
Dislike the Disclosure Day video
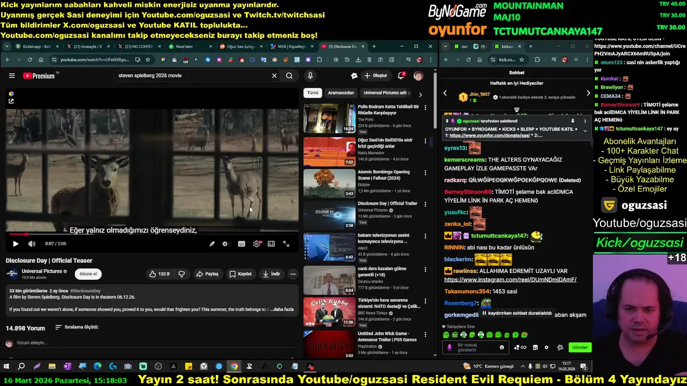(x=182, y=274)
